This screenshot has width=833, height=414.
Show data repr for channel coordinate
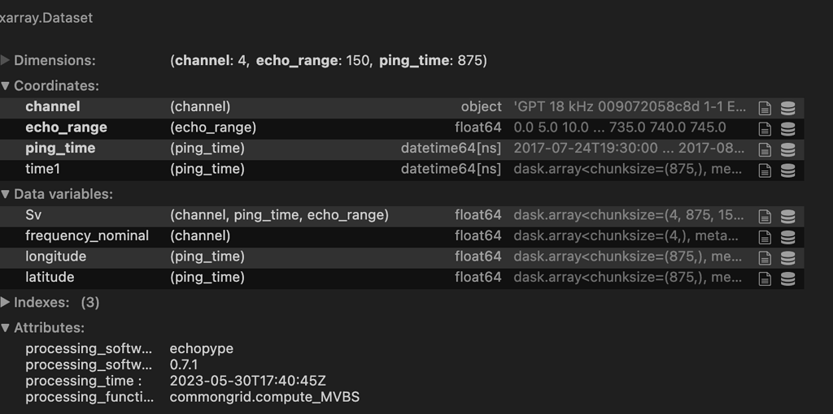787,108
